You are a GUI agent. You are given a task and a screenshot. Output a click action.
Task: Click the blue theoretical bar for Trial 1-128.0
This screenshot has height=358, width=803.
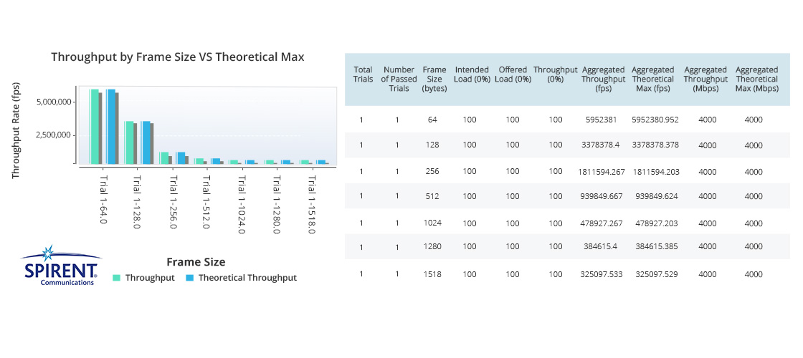click(146, 142)
